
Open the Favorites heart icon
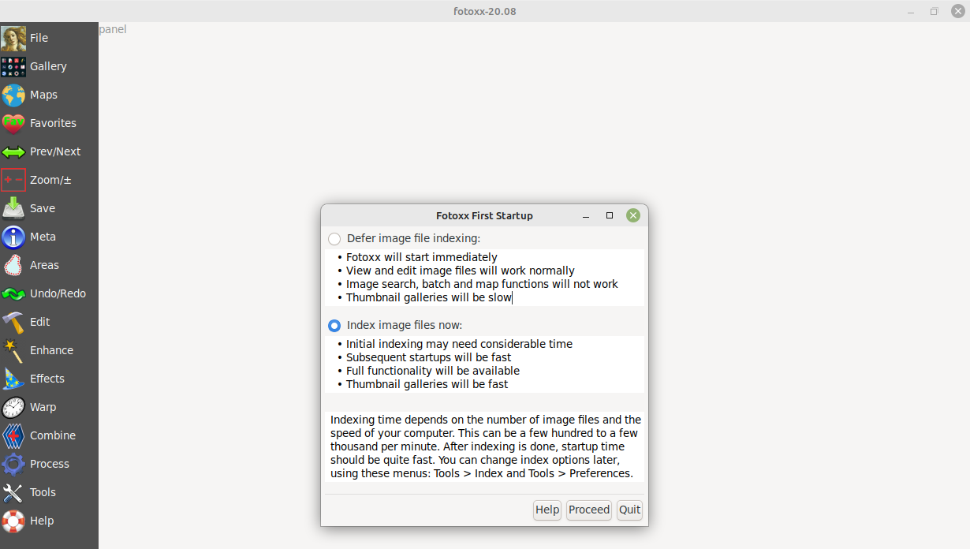coord(13,123)
